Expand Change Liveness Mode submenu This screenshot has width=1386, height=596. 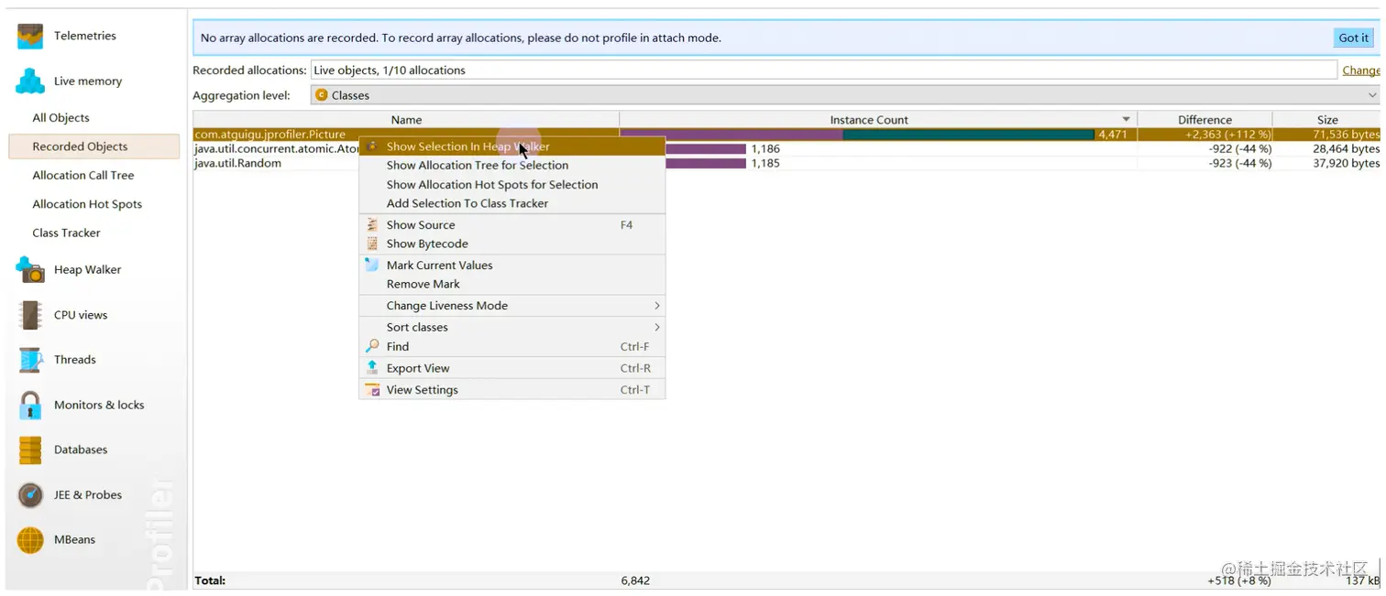coord(512,306)
